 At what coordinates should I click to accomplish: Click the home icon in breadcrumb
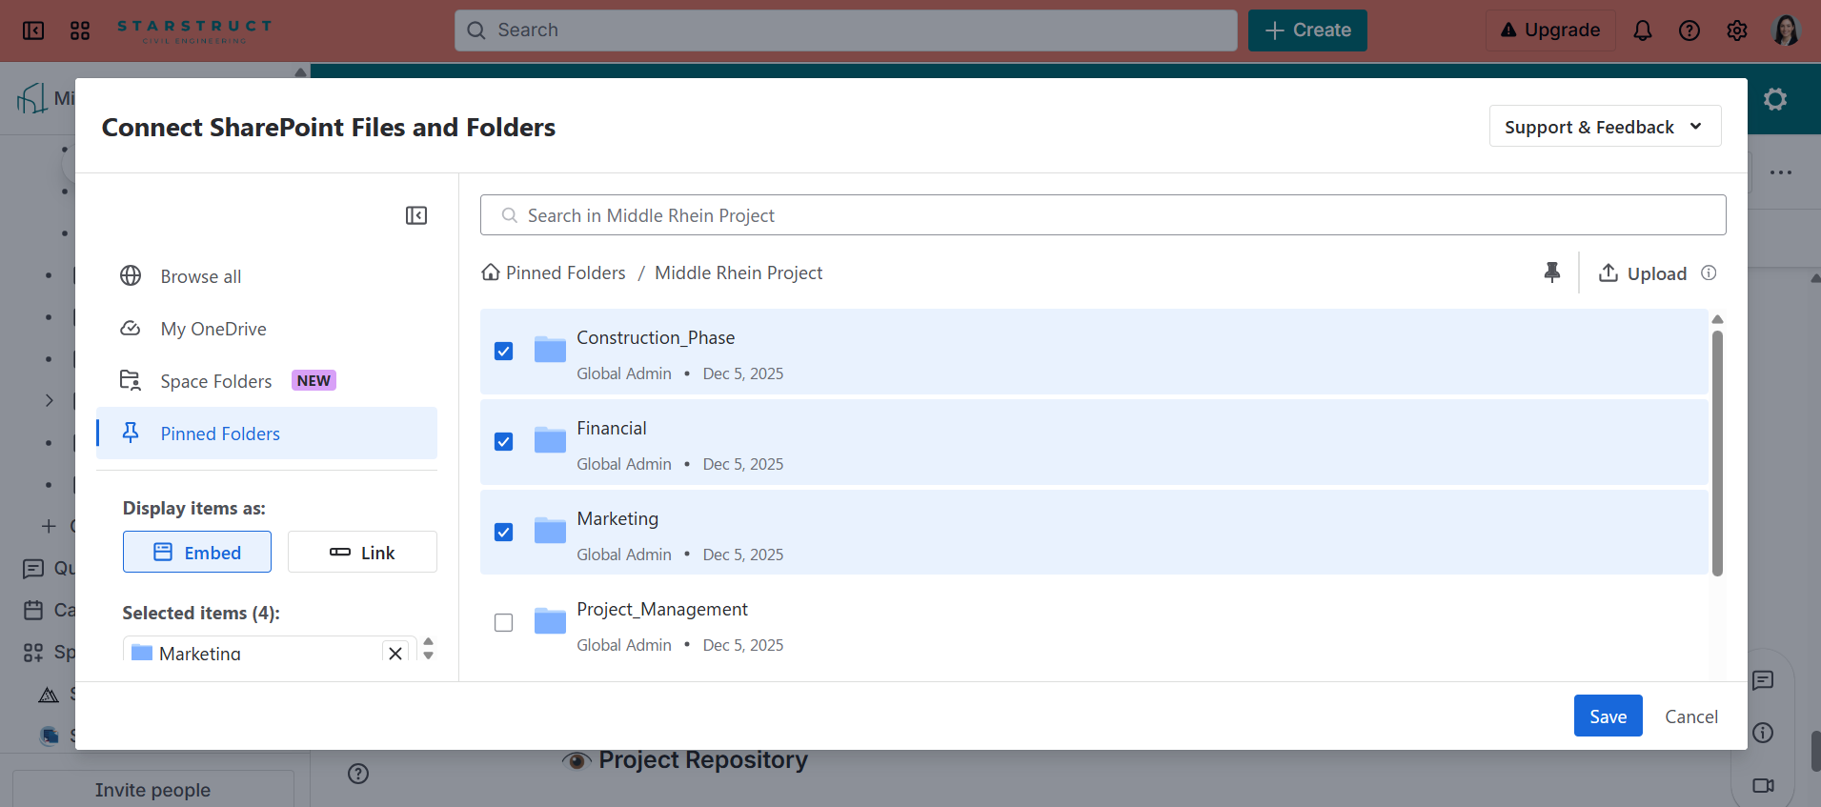(x=491, y=272)
